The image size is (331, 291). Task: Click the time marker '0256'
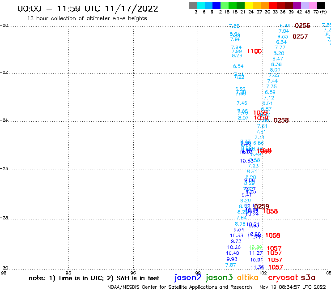click(302, 26)
